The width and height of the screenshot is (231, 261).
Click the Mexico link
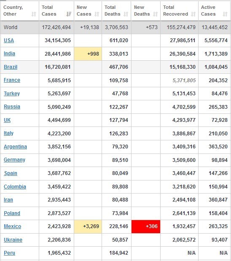click(13, 226)
